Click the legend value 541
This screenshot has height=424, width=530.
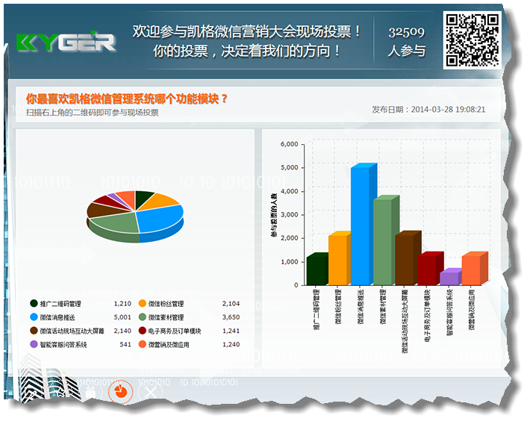tap(125, 345)
